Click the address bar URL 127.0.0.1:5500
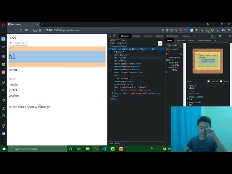232x174 pixels. pyautogui.click(x=62, y=30)
